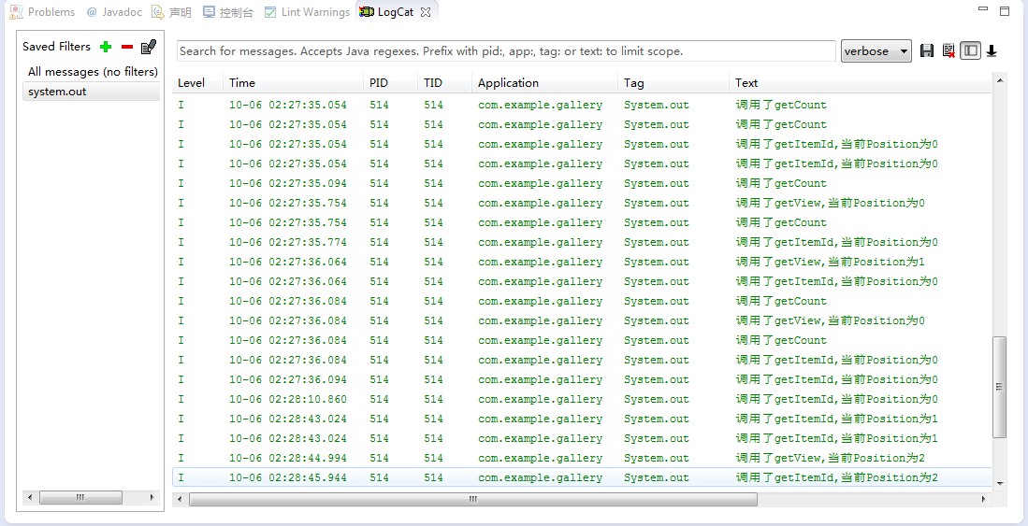Edit the selected logcat filter
Image resolution: width=1028 pixels, height=526 pixels.
pos(149,47)
